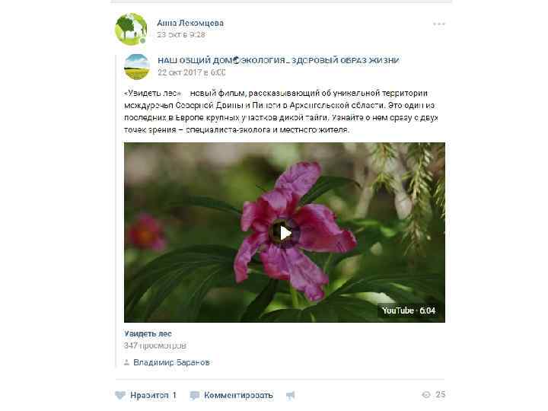Open the post timestamp 23 окт

click(181, 34)
